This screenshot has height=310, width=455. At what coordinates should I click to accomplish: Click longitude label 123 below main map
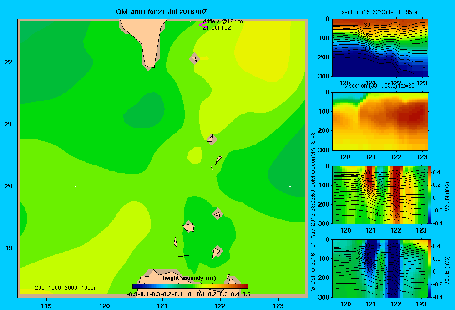278,305
